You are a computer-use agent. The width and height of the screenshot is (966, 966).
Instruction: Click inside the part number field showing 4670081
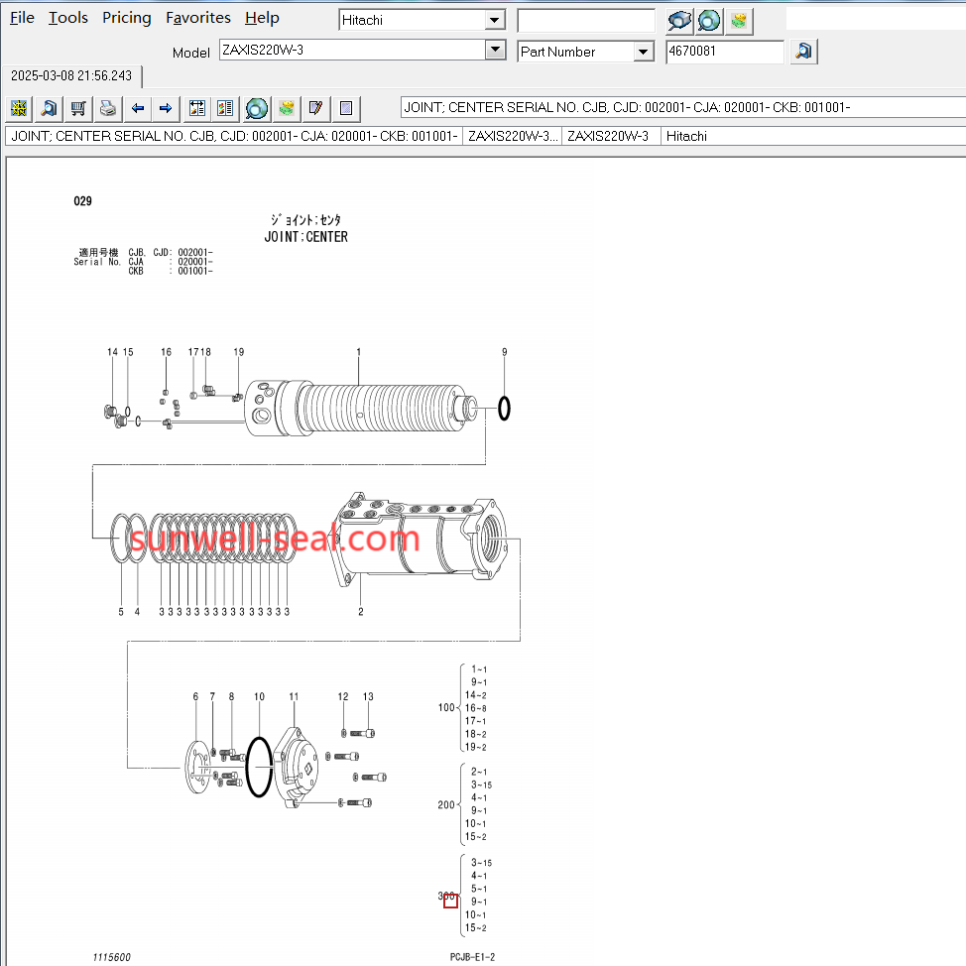coord(724,51)
